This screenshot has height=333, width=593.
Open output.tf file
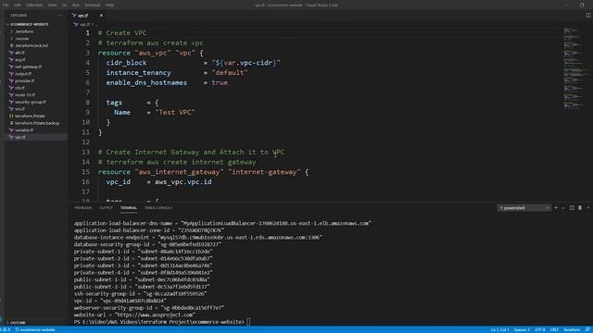pos(23,74)
